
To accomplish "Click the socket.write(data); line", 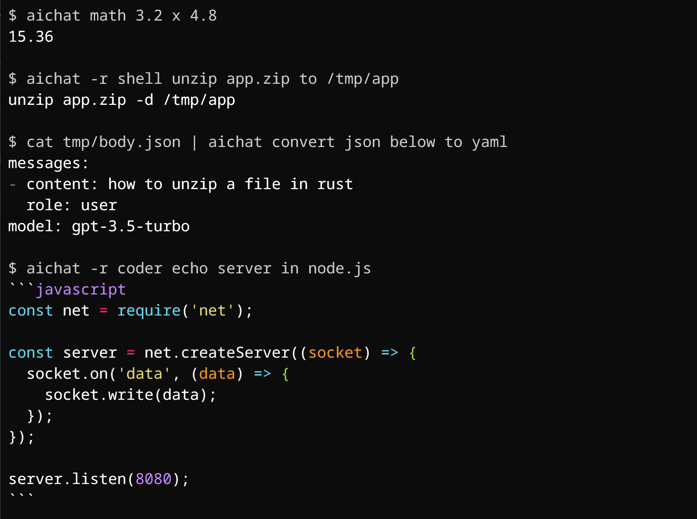I will click(x=131, y=395).
